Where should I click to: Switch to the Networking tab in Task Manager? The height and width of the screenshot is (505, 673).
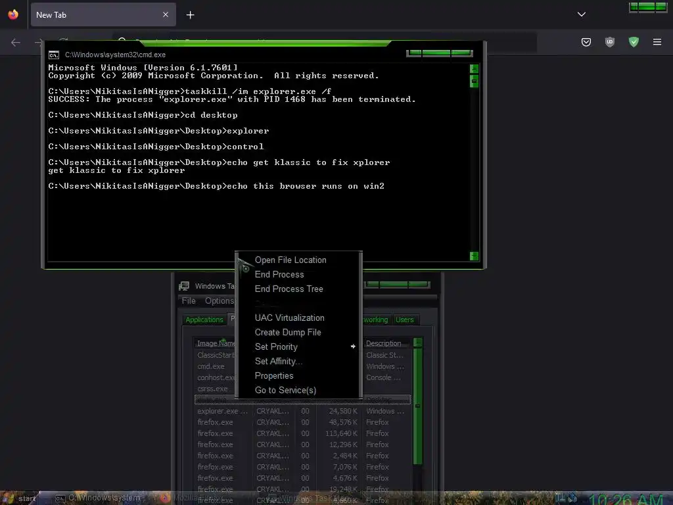tap(375, 320)
